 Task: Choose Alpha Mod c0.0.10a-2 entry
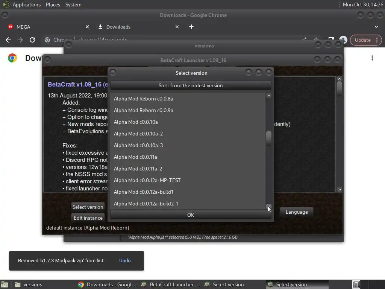pos(188,134)
